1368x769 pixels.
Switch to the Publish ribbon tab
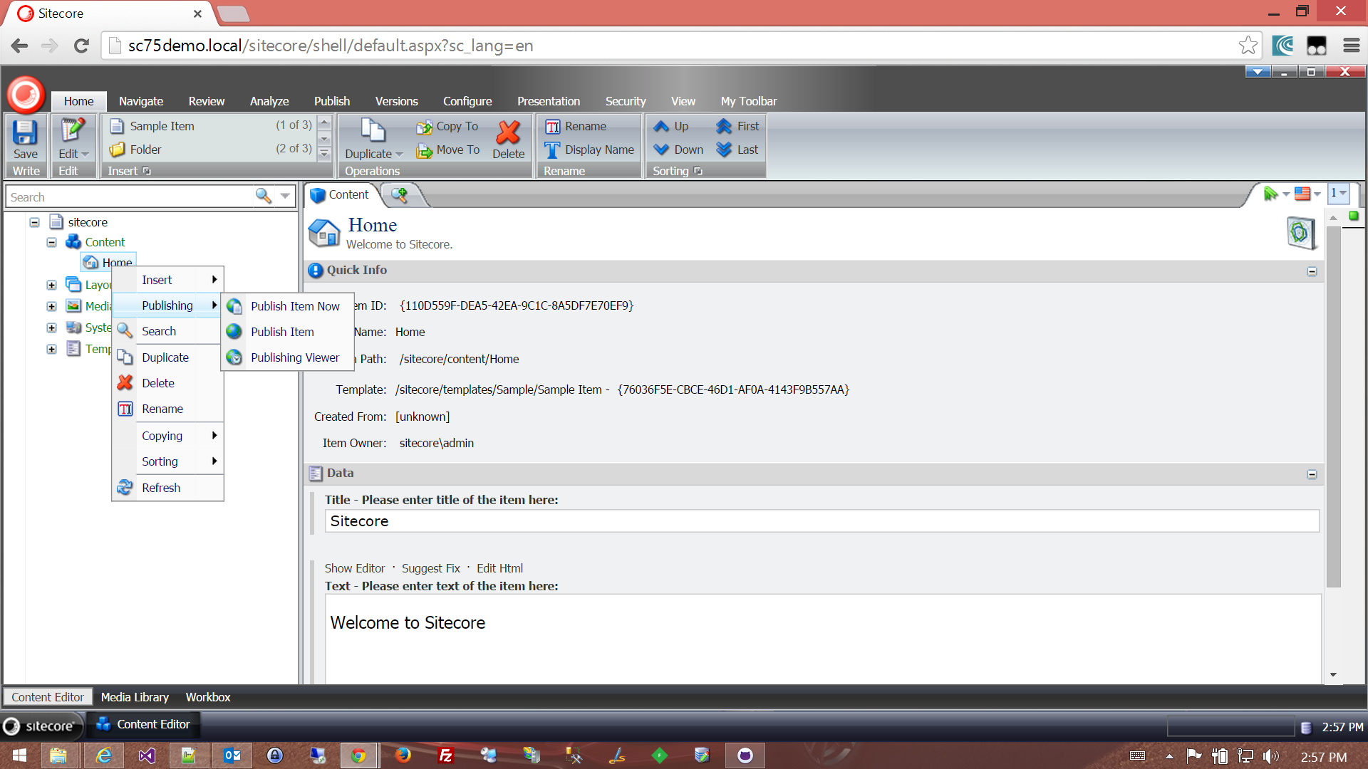click(x=332, y=101)
